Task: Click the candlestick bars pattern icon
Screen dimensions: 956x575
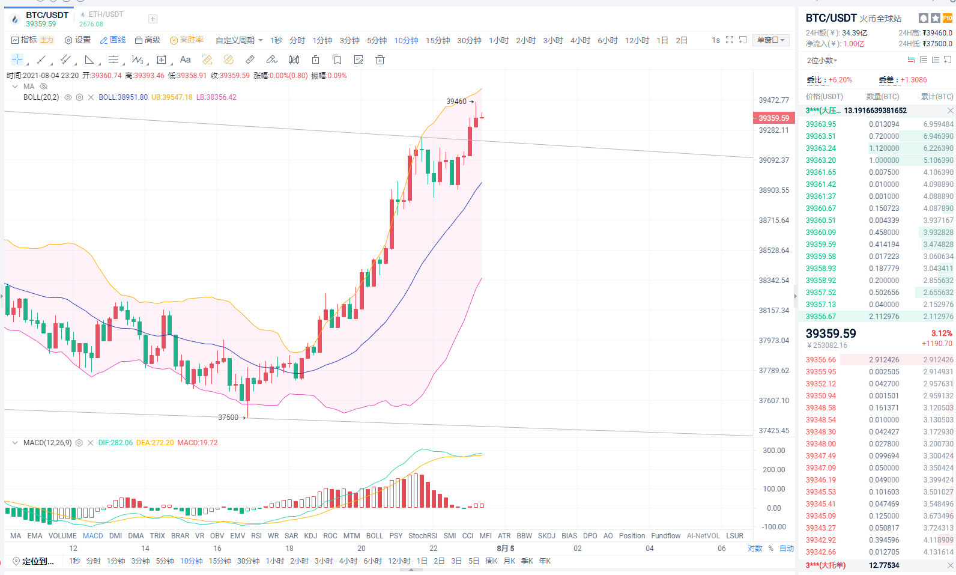Action: pyautogui.click(x=294, y=59)
